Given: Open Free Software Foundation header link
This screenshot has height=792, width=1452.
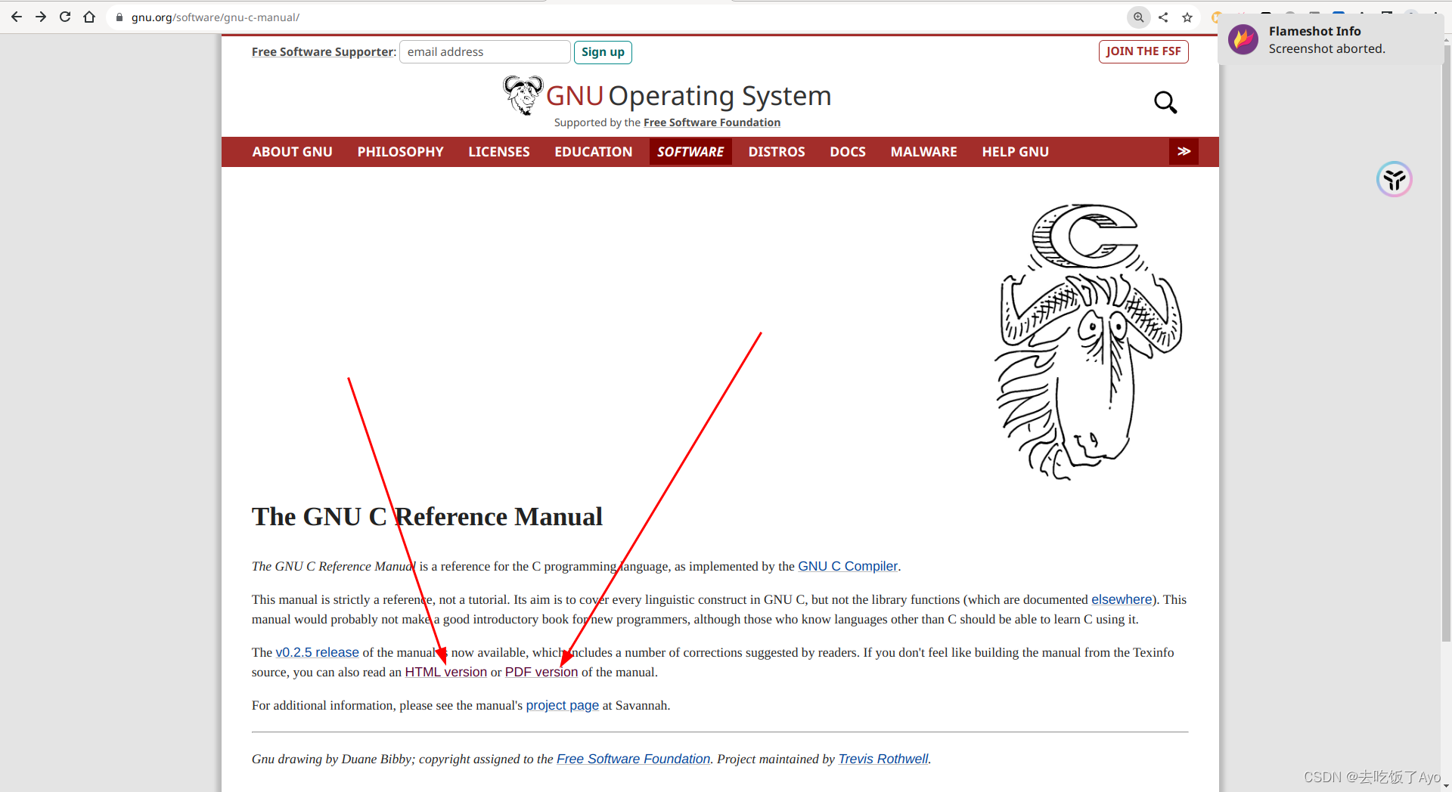Looking at the screenshot, I should 712,122.
